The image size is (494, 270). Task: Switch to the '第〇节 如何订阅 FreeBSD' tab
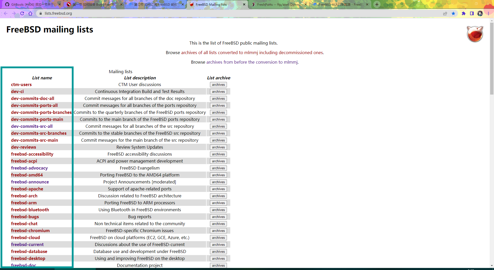[155, 4]
